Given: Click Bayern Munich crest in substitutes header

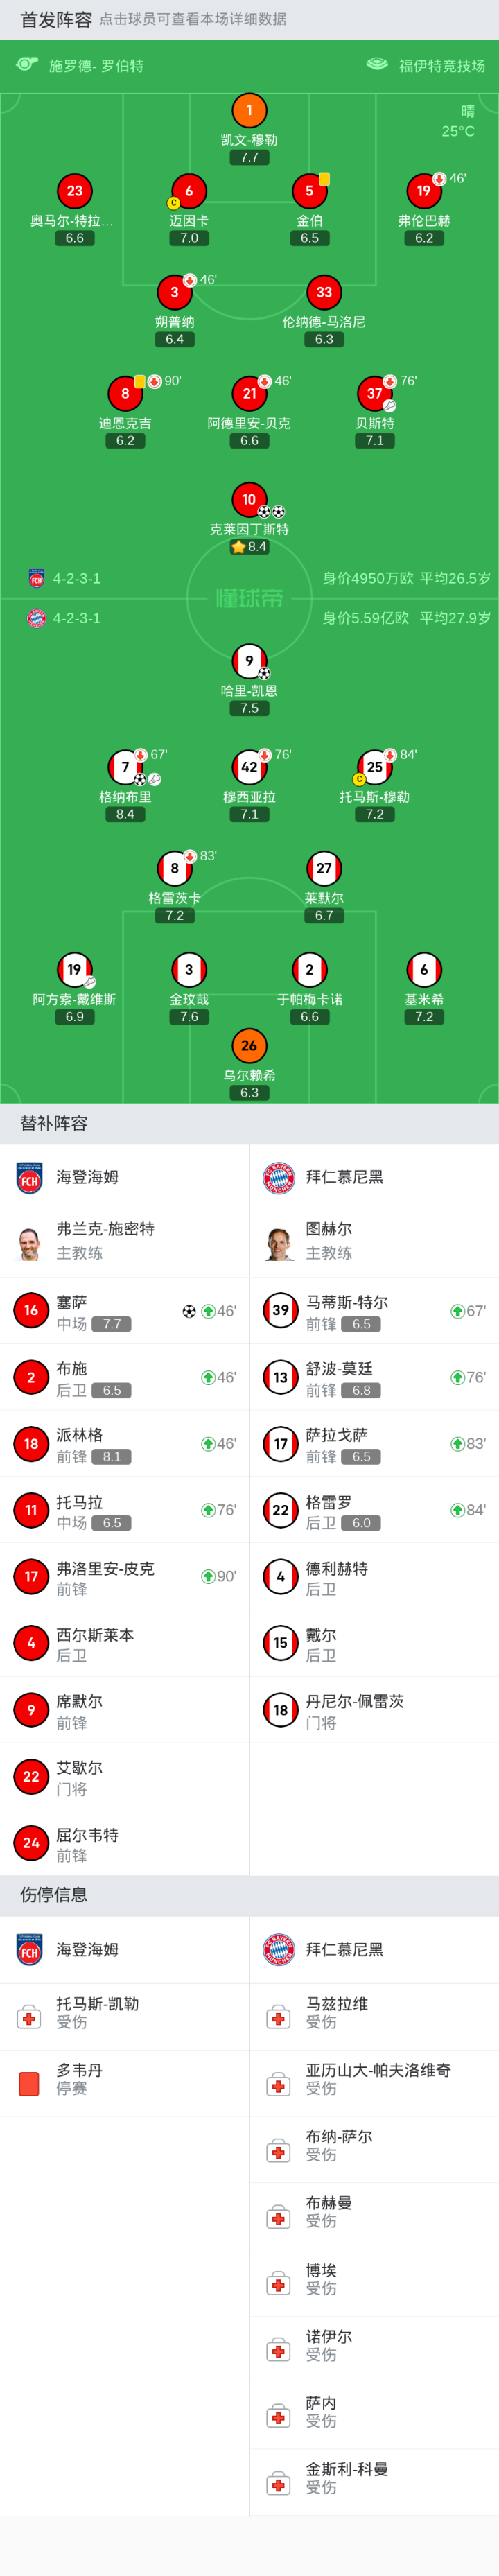Looking at the screenshot, I should click(279, 1177).
